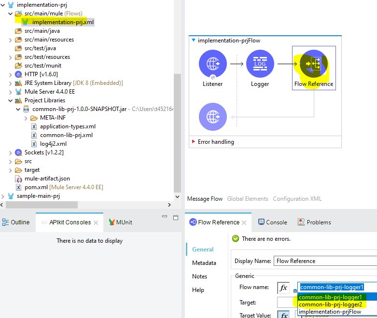377x318 pixels.
Task: Open the Help properties section
Action: click(x=198, y=290)
